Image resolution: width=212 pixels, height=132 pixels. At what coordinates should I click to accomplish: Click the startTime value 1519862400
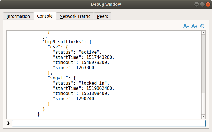click(99, 88)
